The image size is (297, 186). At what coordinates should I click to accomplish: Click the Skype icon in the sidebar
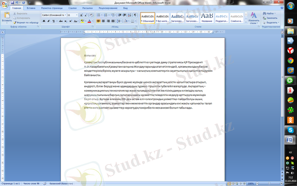[x=290, y=129]
